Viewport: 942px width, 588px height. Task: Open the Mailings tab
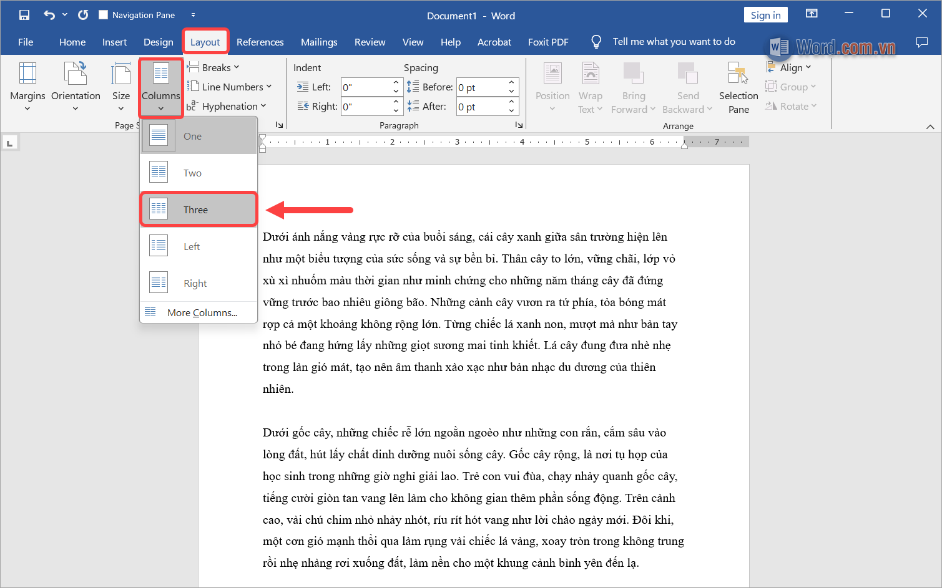319,42
